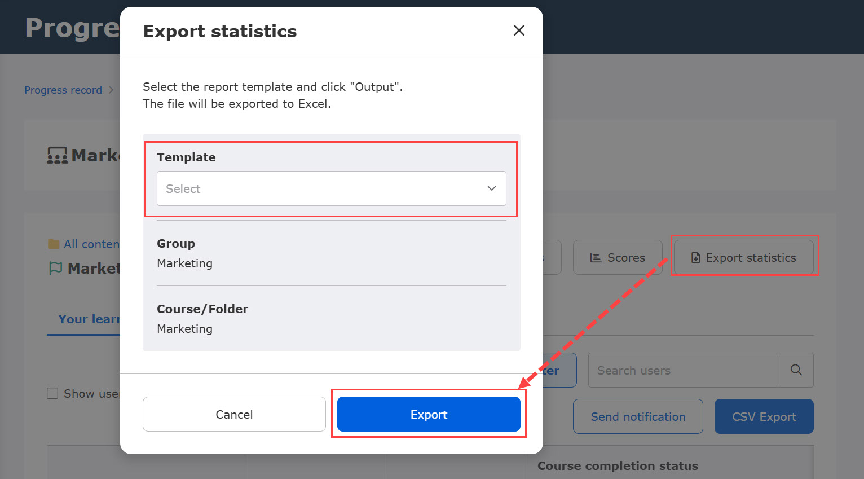Click the Cancel button

tap(234, 414)
